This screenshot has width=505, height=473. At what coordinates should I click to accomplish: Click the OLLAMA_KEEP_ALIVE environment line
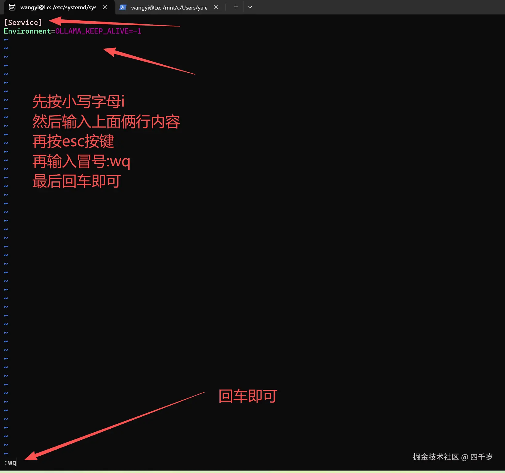tap(72, 31)
